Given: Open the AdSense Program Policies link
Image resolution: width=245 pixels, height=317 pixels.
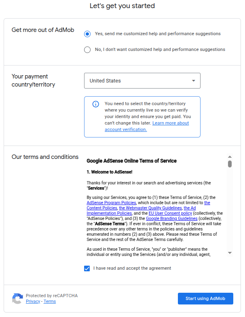Looking at the screenshot, I should click(111, 203).
